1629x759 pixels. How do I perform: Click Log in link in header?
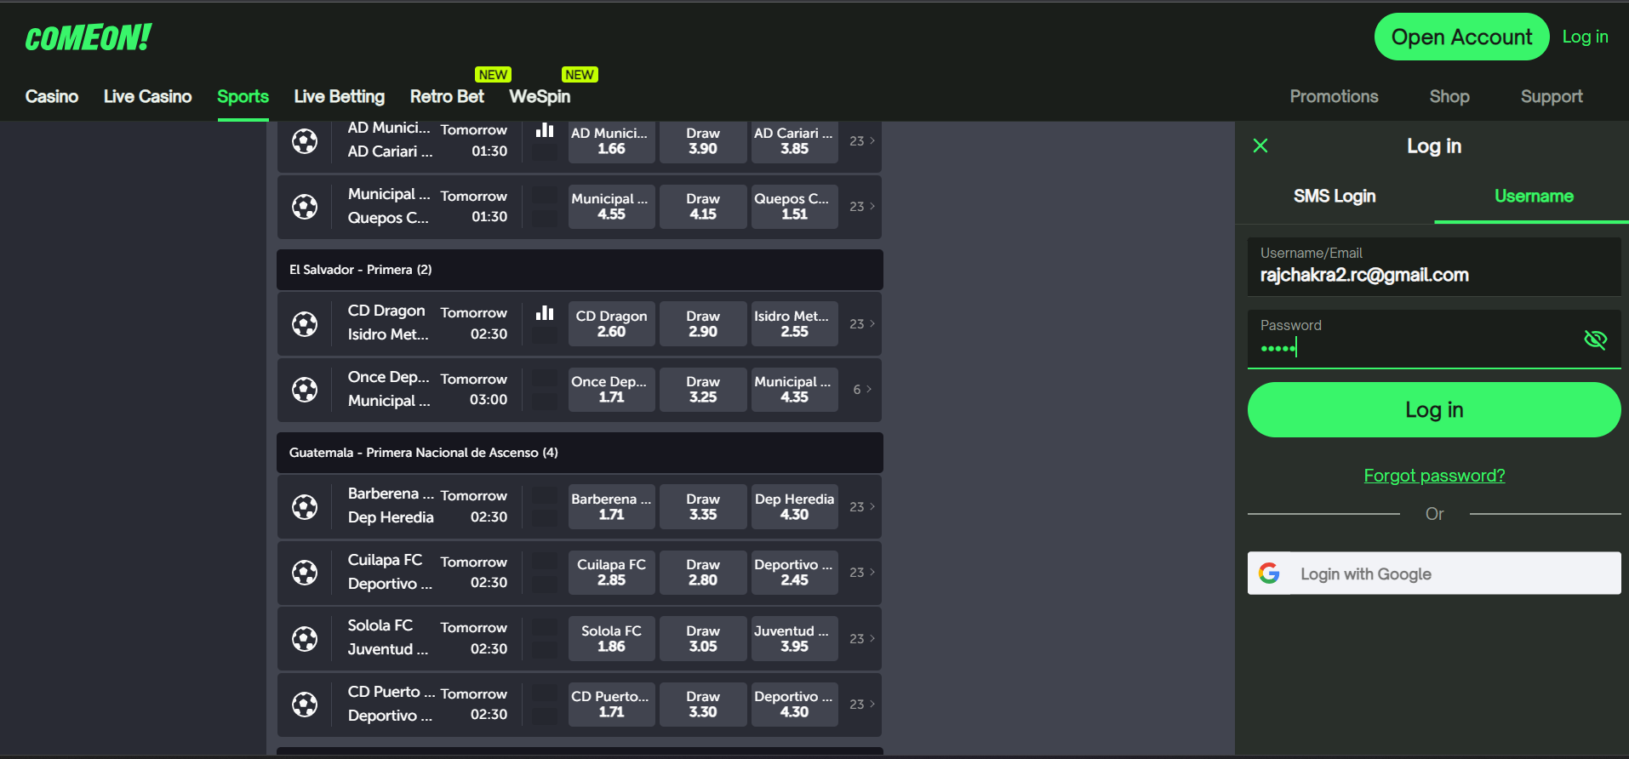click(1585, 37)
